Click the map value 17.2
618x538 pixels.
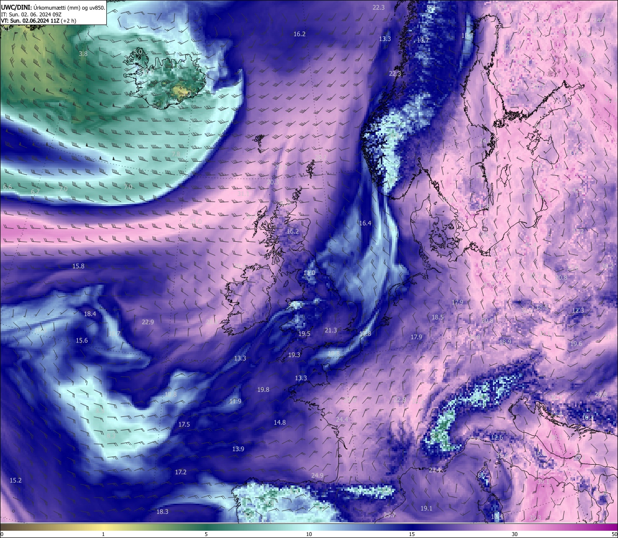(x=181, y=472)
